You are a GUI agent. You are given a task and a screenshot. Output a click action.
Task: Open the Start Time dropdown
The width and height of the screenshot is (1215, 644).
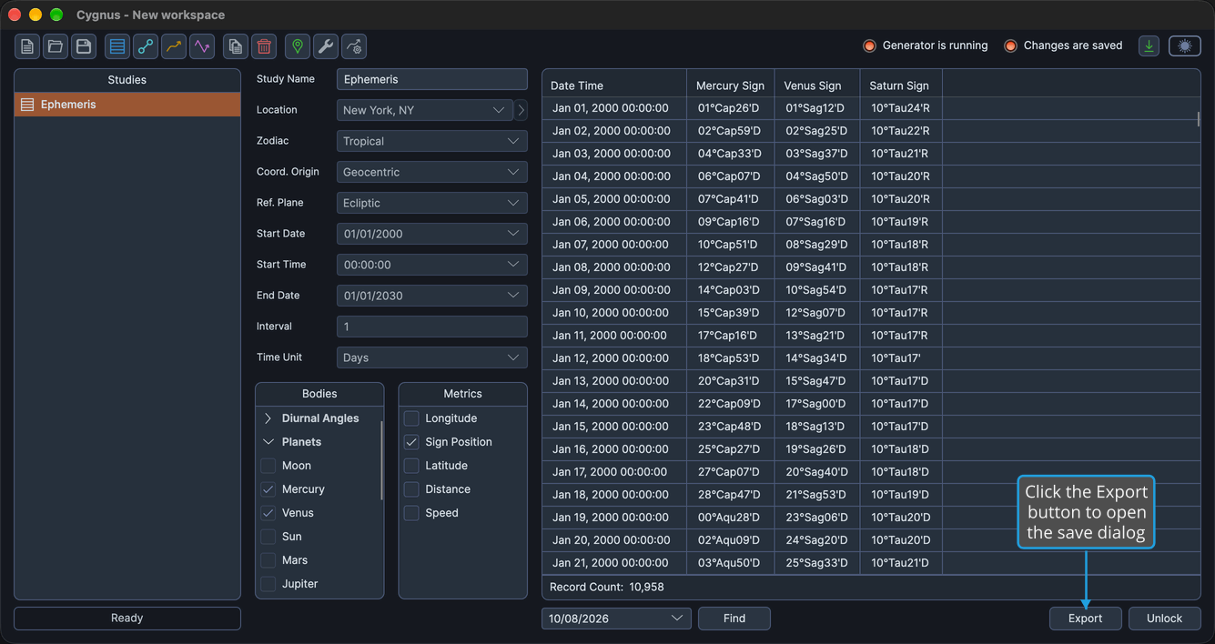point(431,265)
